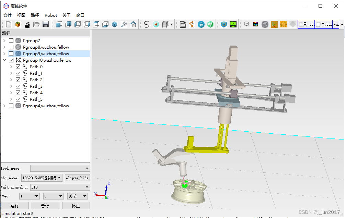Click the home view icon
The height and width of the screenshot is (218, 345).
tap(133, 24)
